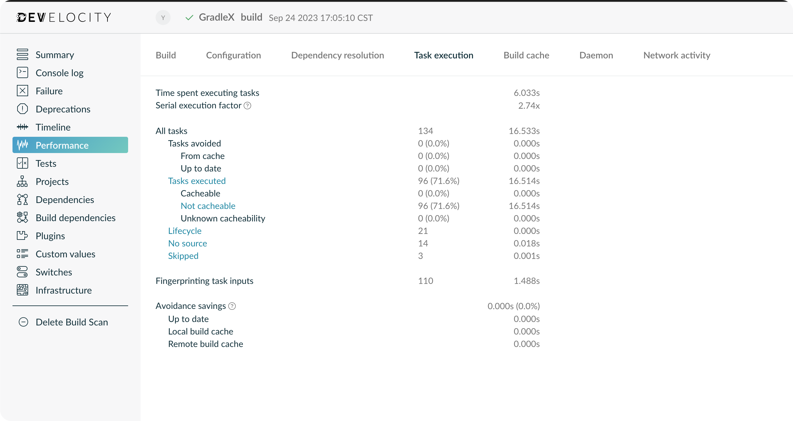
Task: Click the Summary sidebar icon
Action: click(22, 55)
